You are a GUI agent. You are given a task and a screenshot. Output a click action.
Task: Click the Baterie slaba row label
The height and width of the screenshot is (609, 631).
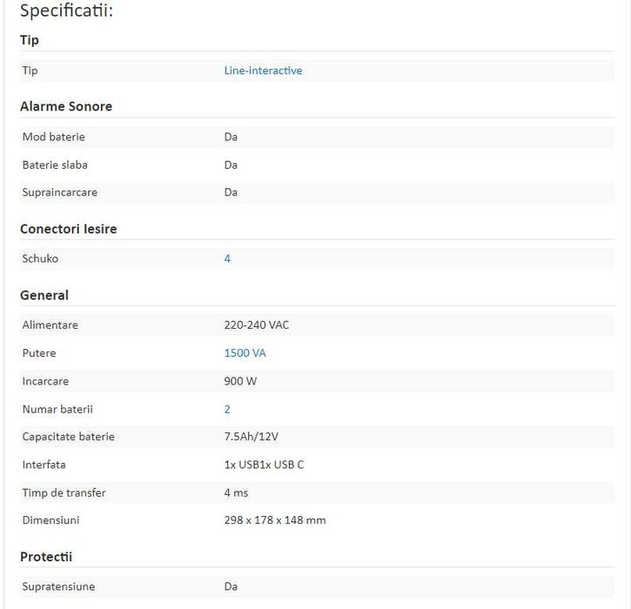coord(55,164)
